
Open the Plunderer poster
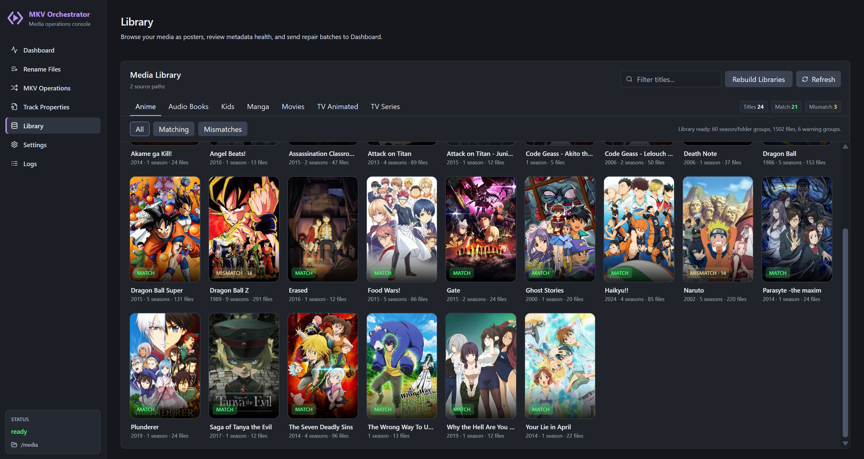165,366
